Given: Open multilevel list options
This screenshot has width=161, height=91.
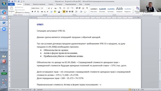Looking at the screenshot, I should pyautogui.click(x=72, y=8).
